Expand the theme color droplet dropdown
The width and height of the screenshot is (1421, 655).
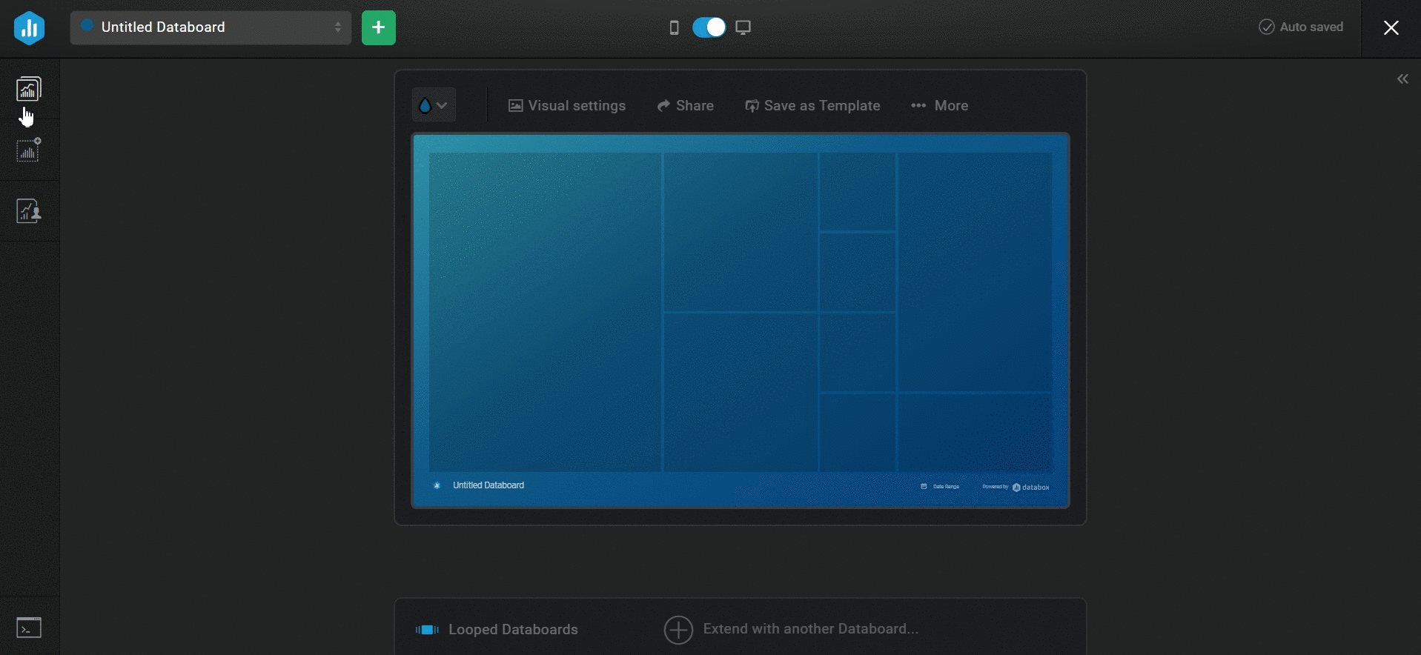click(434, 105)
